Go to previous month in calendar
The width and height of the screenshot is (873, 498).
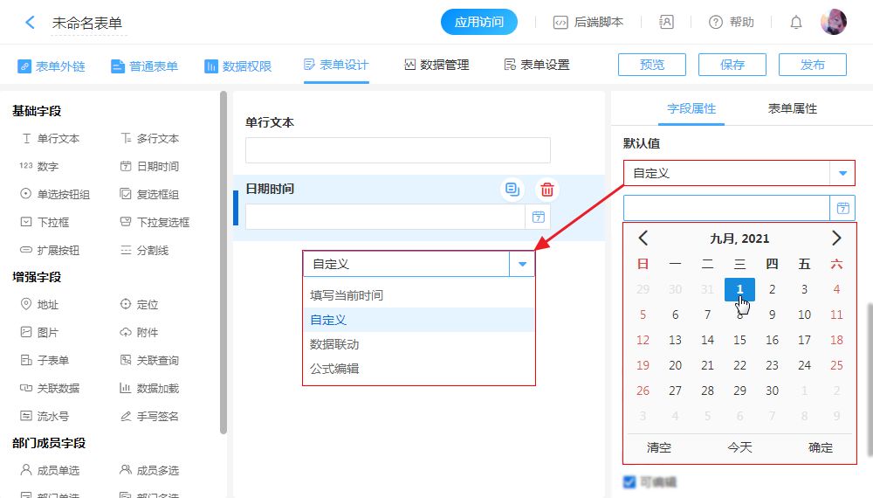coord(643,238)
